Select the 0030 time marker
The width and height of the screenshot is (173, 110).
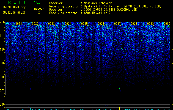[167, 24]
